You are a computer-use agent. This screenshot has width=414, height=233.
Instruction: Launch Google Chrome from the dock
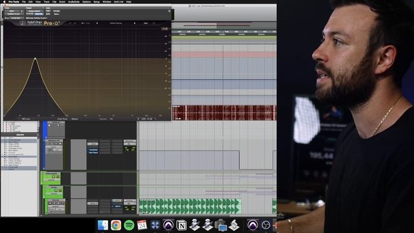pyautogui.click(x=116, y=225)
